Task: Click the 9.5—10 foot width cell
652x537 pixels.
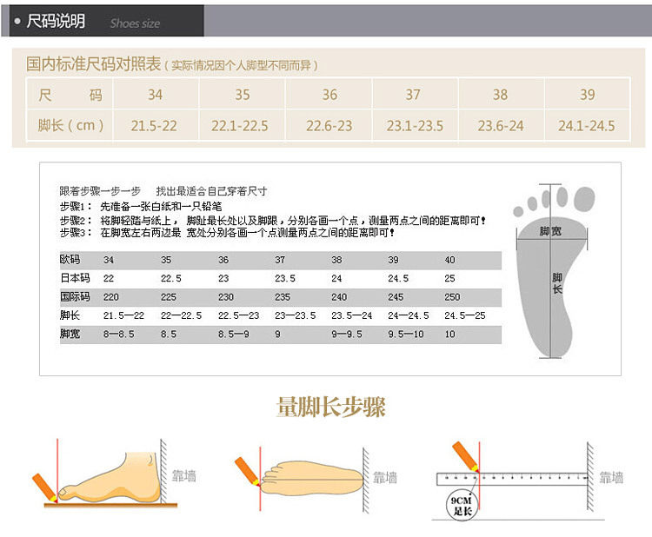Action: pyautogui.click(x=405, y=335)
